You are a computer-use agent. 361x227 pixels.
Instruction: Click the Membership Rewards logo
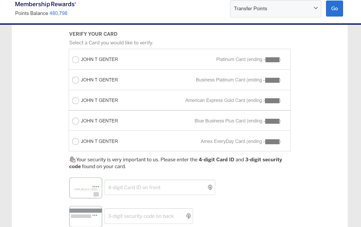[x=46, y=4]
